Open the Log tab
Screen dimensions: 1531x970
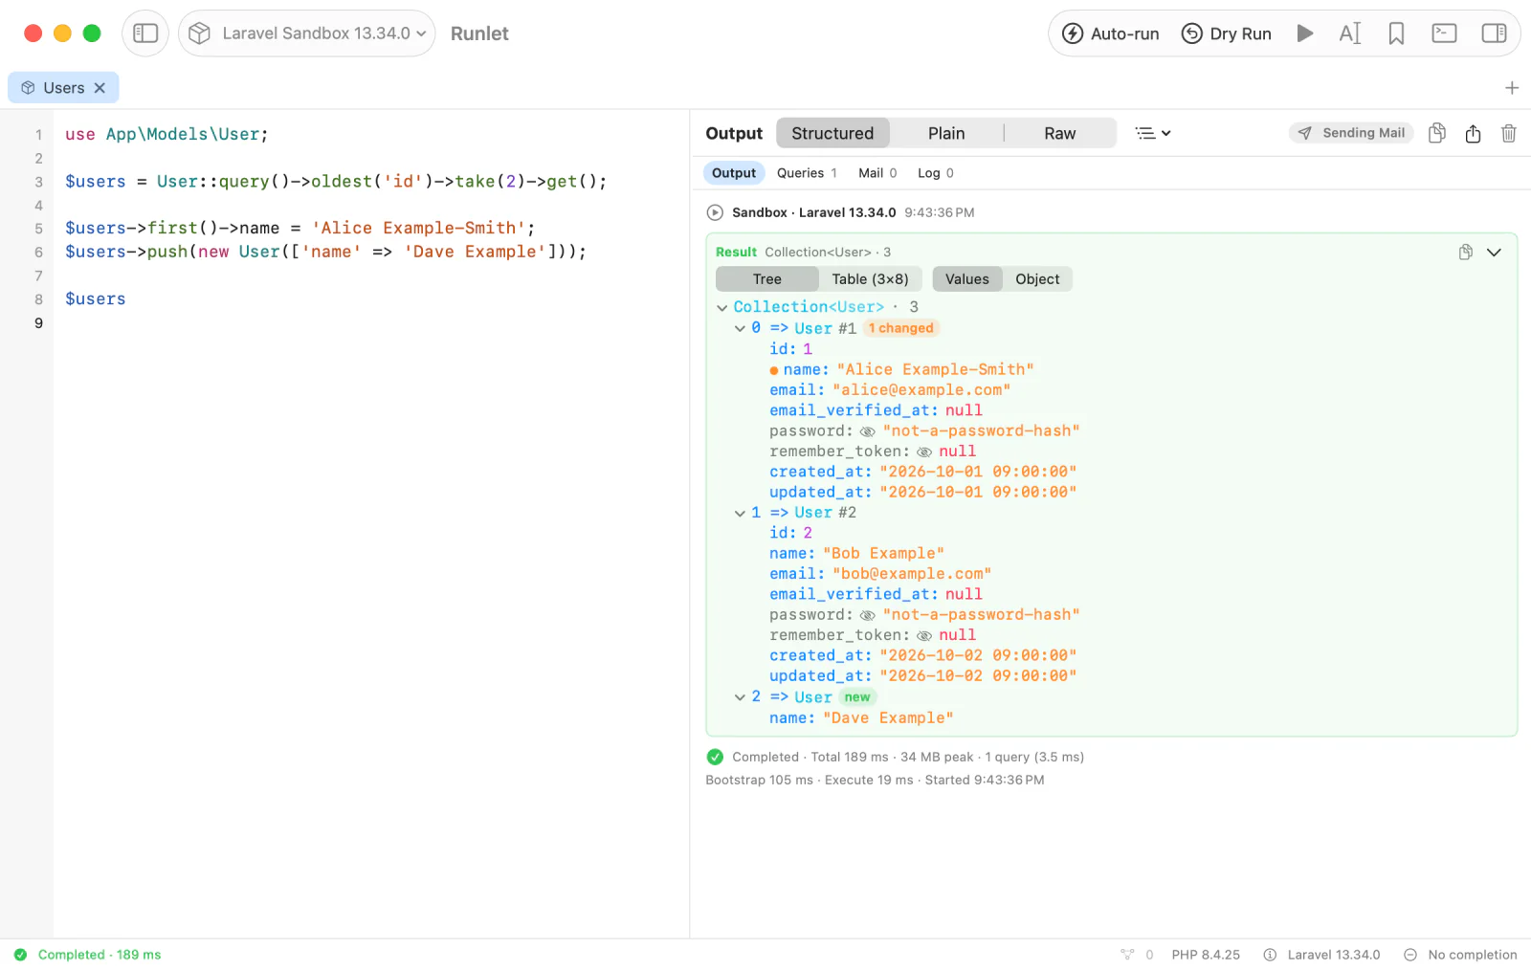click(936, 173)
